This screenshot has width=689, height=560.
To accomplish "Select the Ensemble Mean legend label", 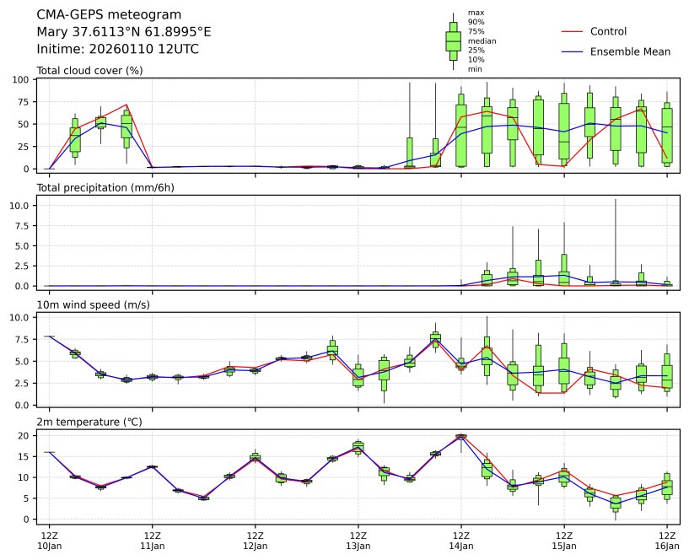I will tap(630, 51).
